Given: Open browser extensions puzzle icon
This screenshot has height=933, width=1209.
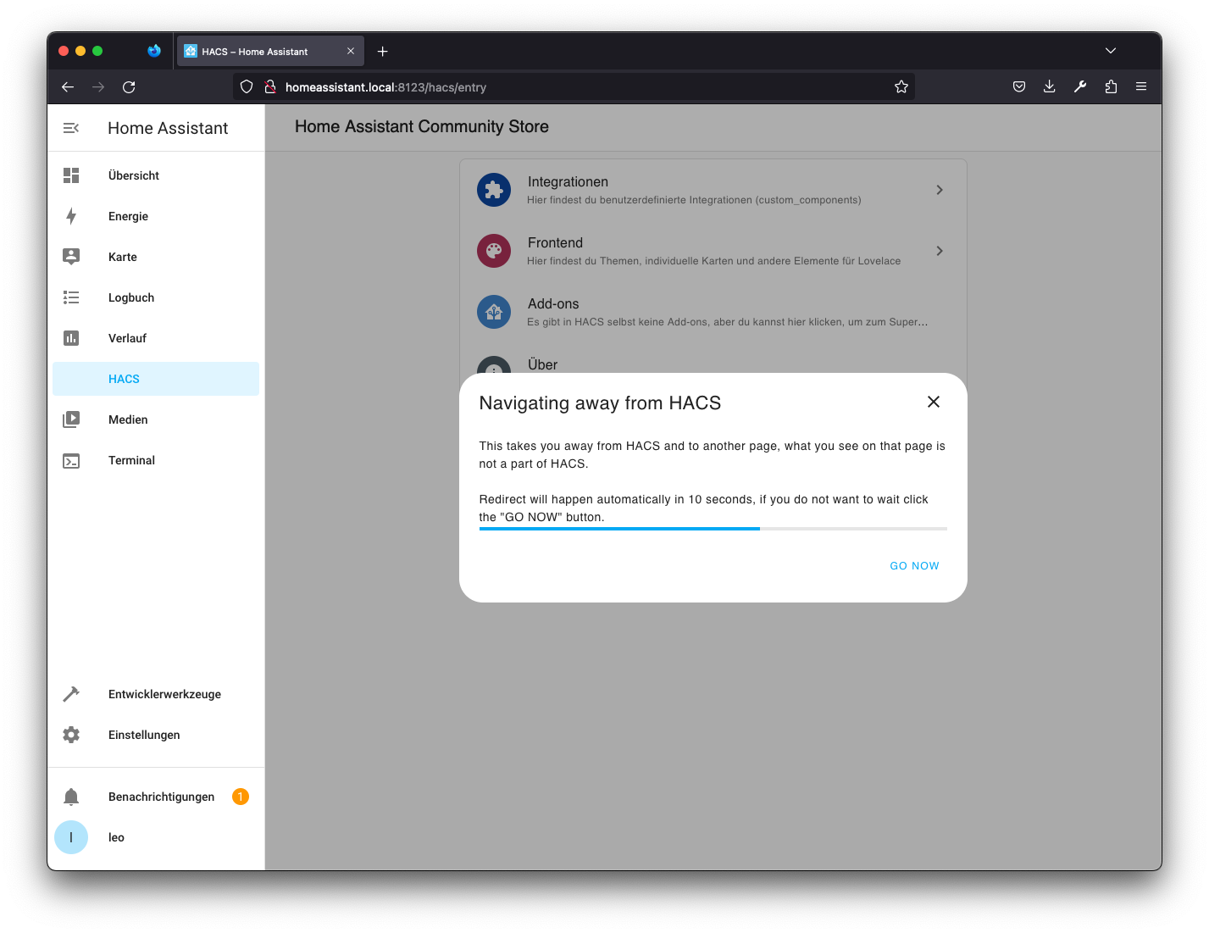Looking at the screenshot, I should pyautogui.click(x=1111, y=86).
